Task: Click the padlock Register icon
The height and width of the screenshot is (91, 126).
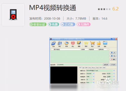Action: pos(99,43)
